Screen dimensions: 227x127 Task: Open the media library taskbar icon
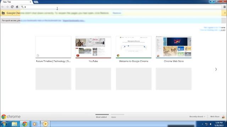35,124
